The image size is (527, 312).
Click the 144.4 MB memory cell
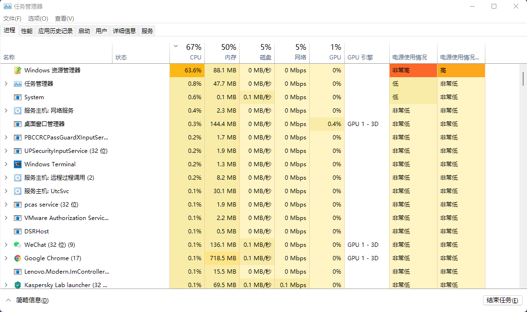point(222,124)
